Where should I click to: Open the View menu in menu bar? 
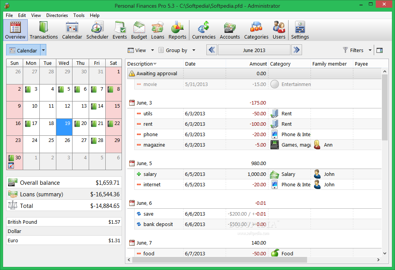click(36, 15)
